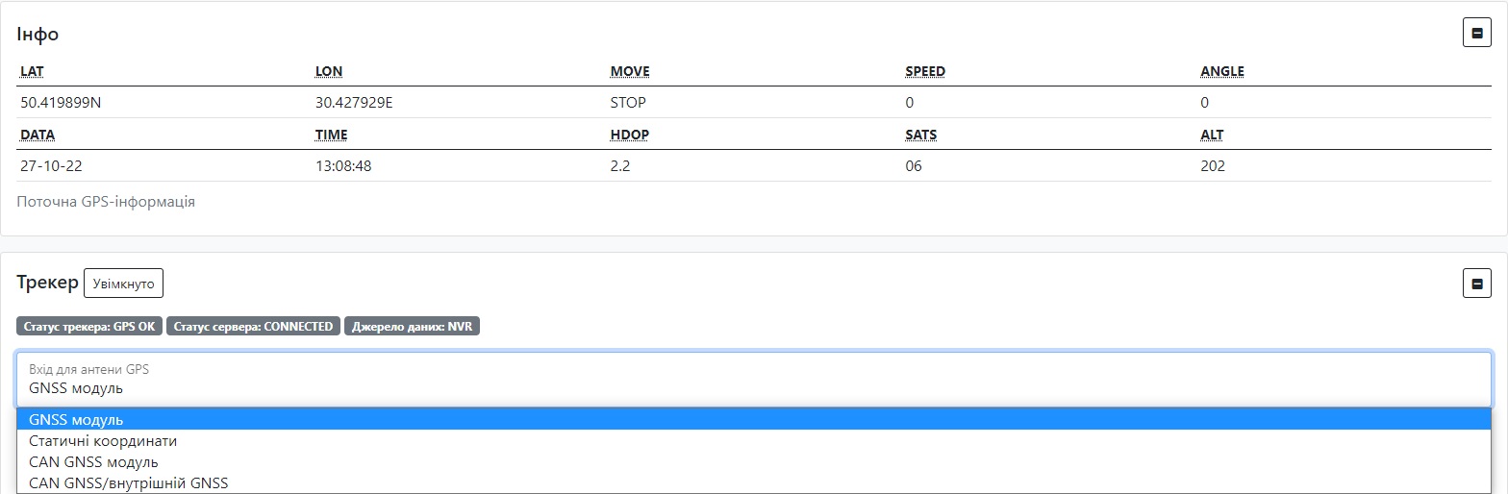Click the latitude value 50.419899N
Screen dimensions: 1508x494
point(61,103)
